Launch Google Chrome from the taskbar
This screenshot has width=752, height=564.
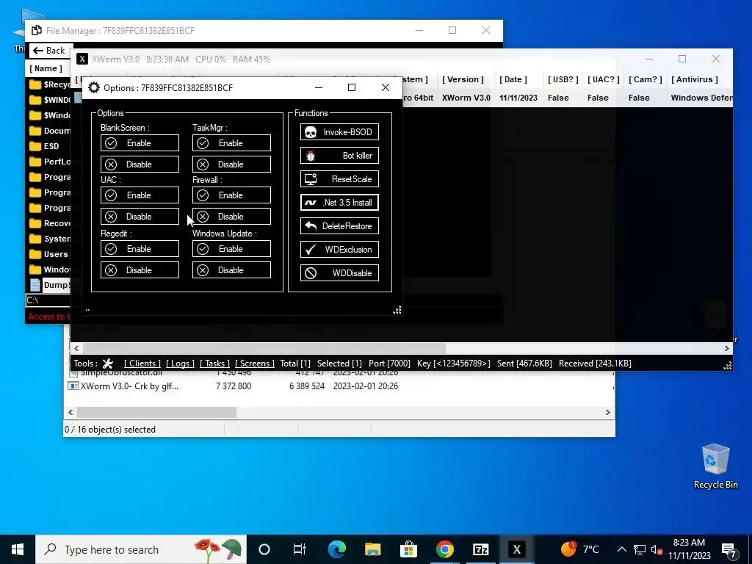[x=444, y=549]
